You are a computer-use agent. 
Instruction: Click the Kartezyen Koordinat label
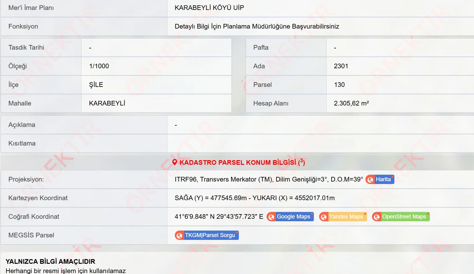coord(38,198)
